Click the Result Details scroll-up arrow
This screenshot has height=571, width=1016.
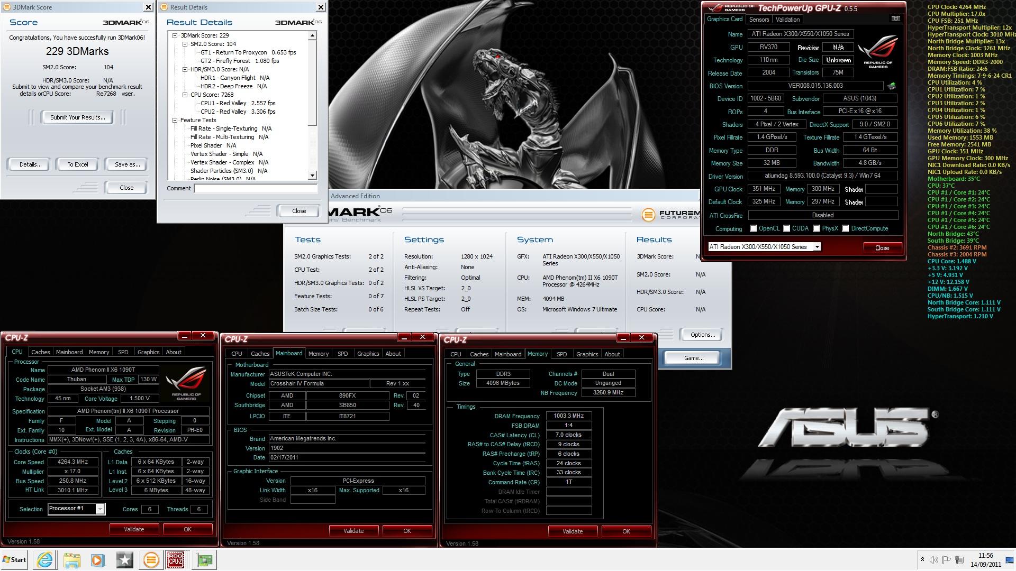(312, 35)
